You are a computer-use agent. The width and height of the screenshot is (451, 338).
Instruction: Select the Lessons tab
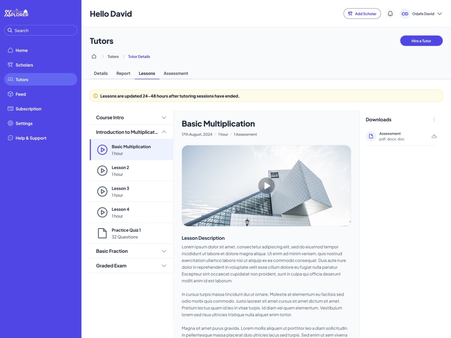(x=147, y=73)
